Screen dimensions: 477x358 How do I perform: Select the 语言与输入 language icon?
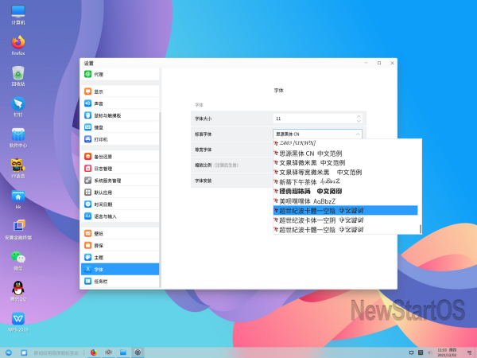coord(88,216)
